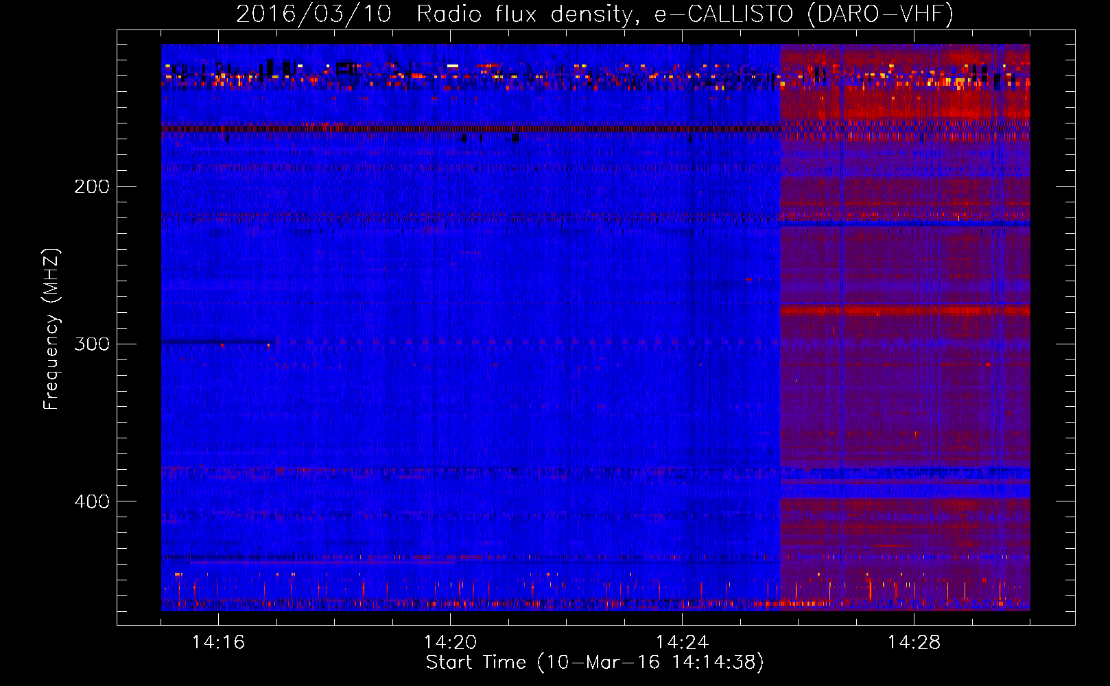Select the 14:16 time tick label
The height and width of the screenshot is (686, 1110).
point(218,643)
